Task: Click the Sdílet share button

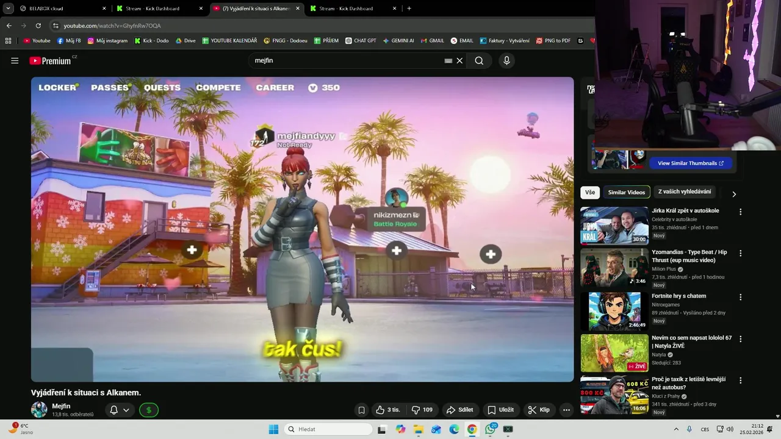Action: (x=460, y=410)
